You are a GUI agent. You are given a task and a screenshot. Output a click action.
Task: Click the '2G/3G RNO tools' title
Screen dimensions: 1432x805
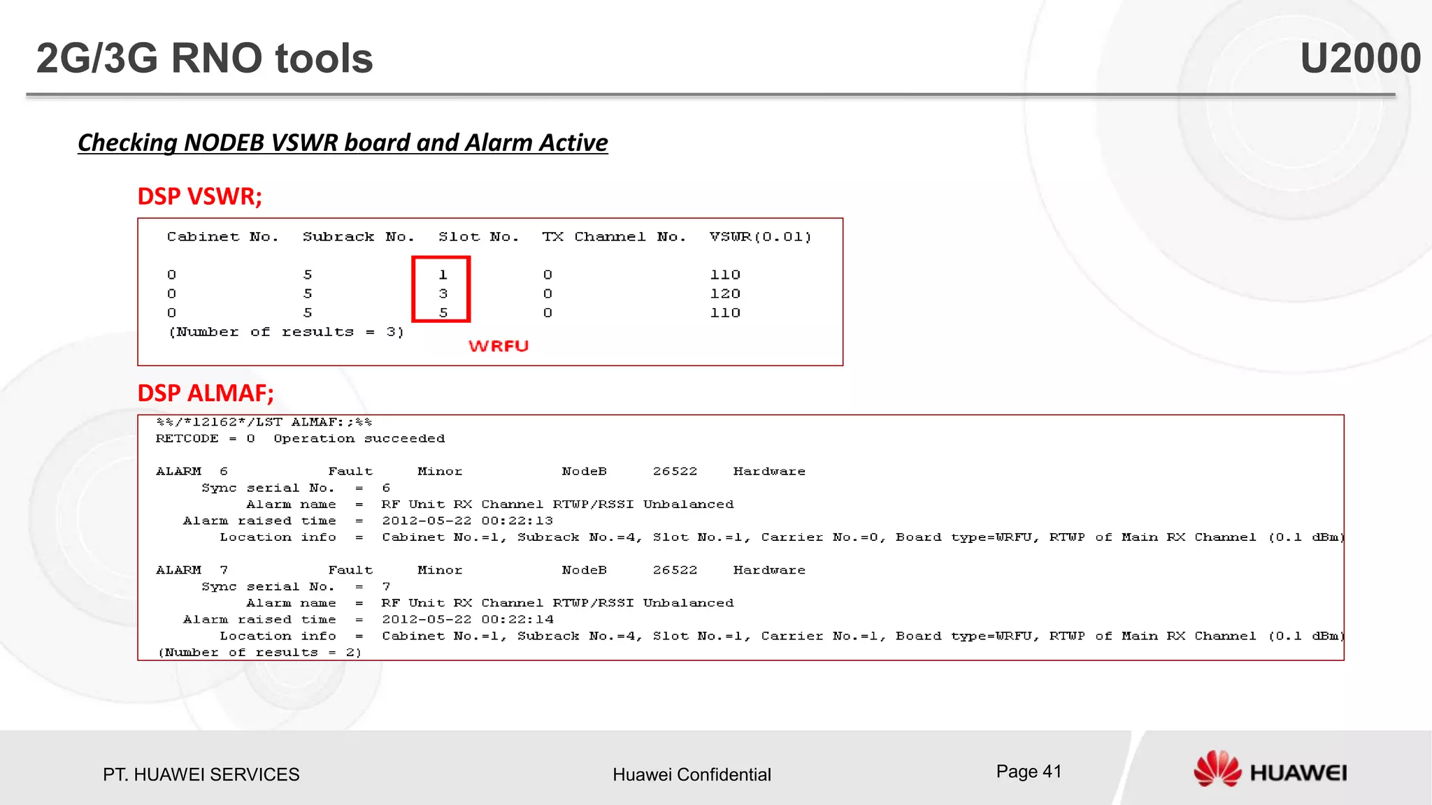(204, 58)
